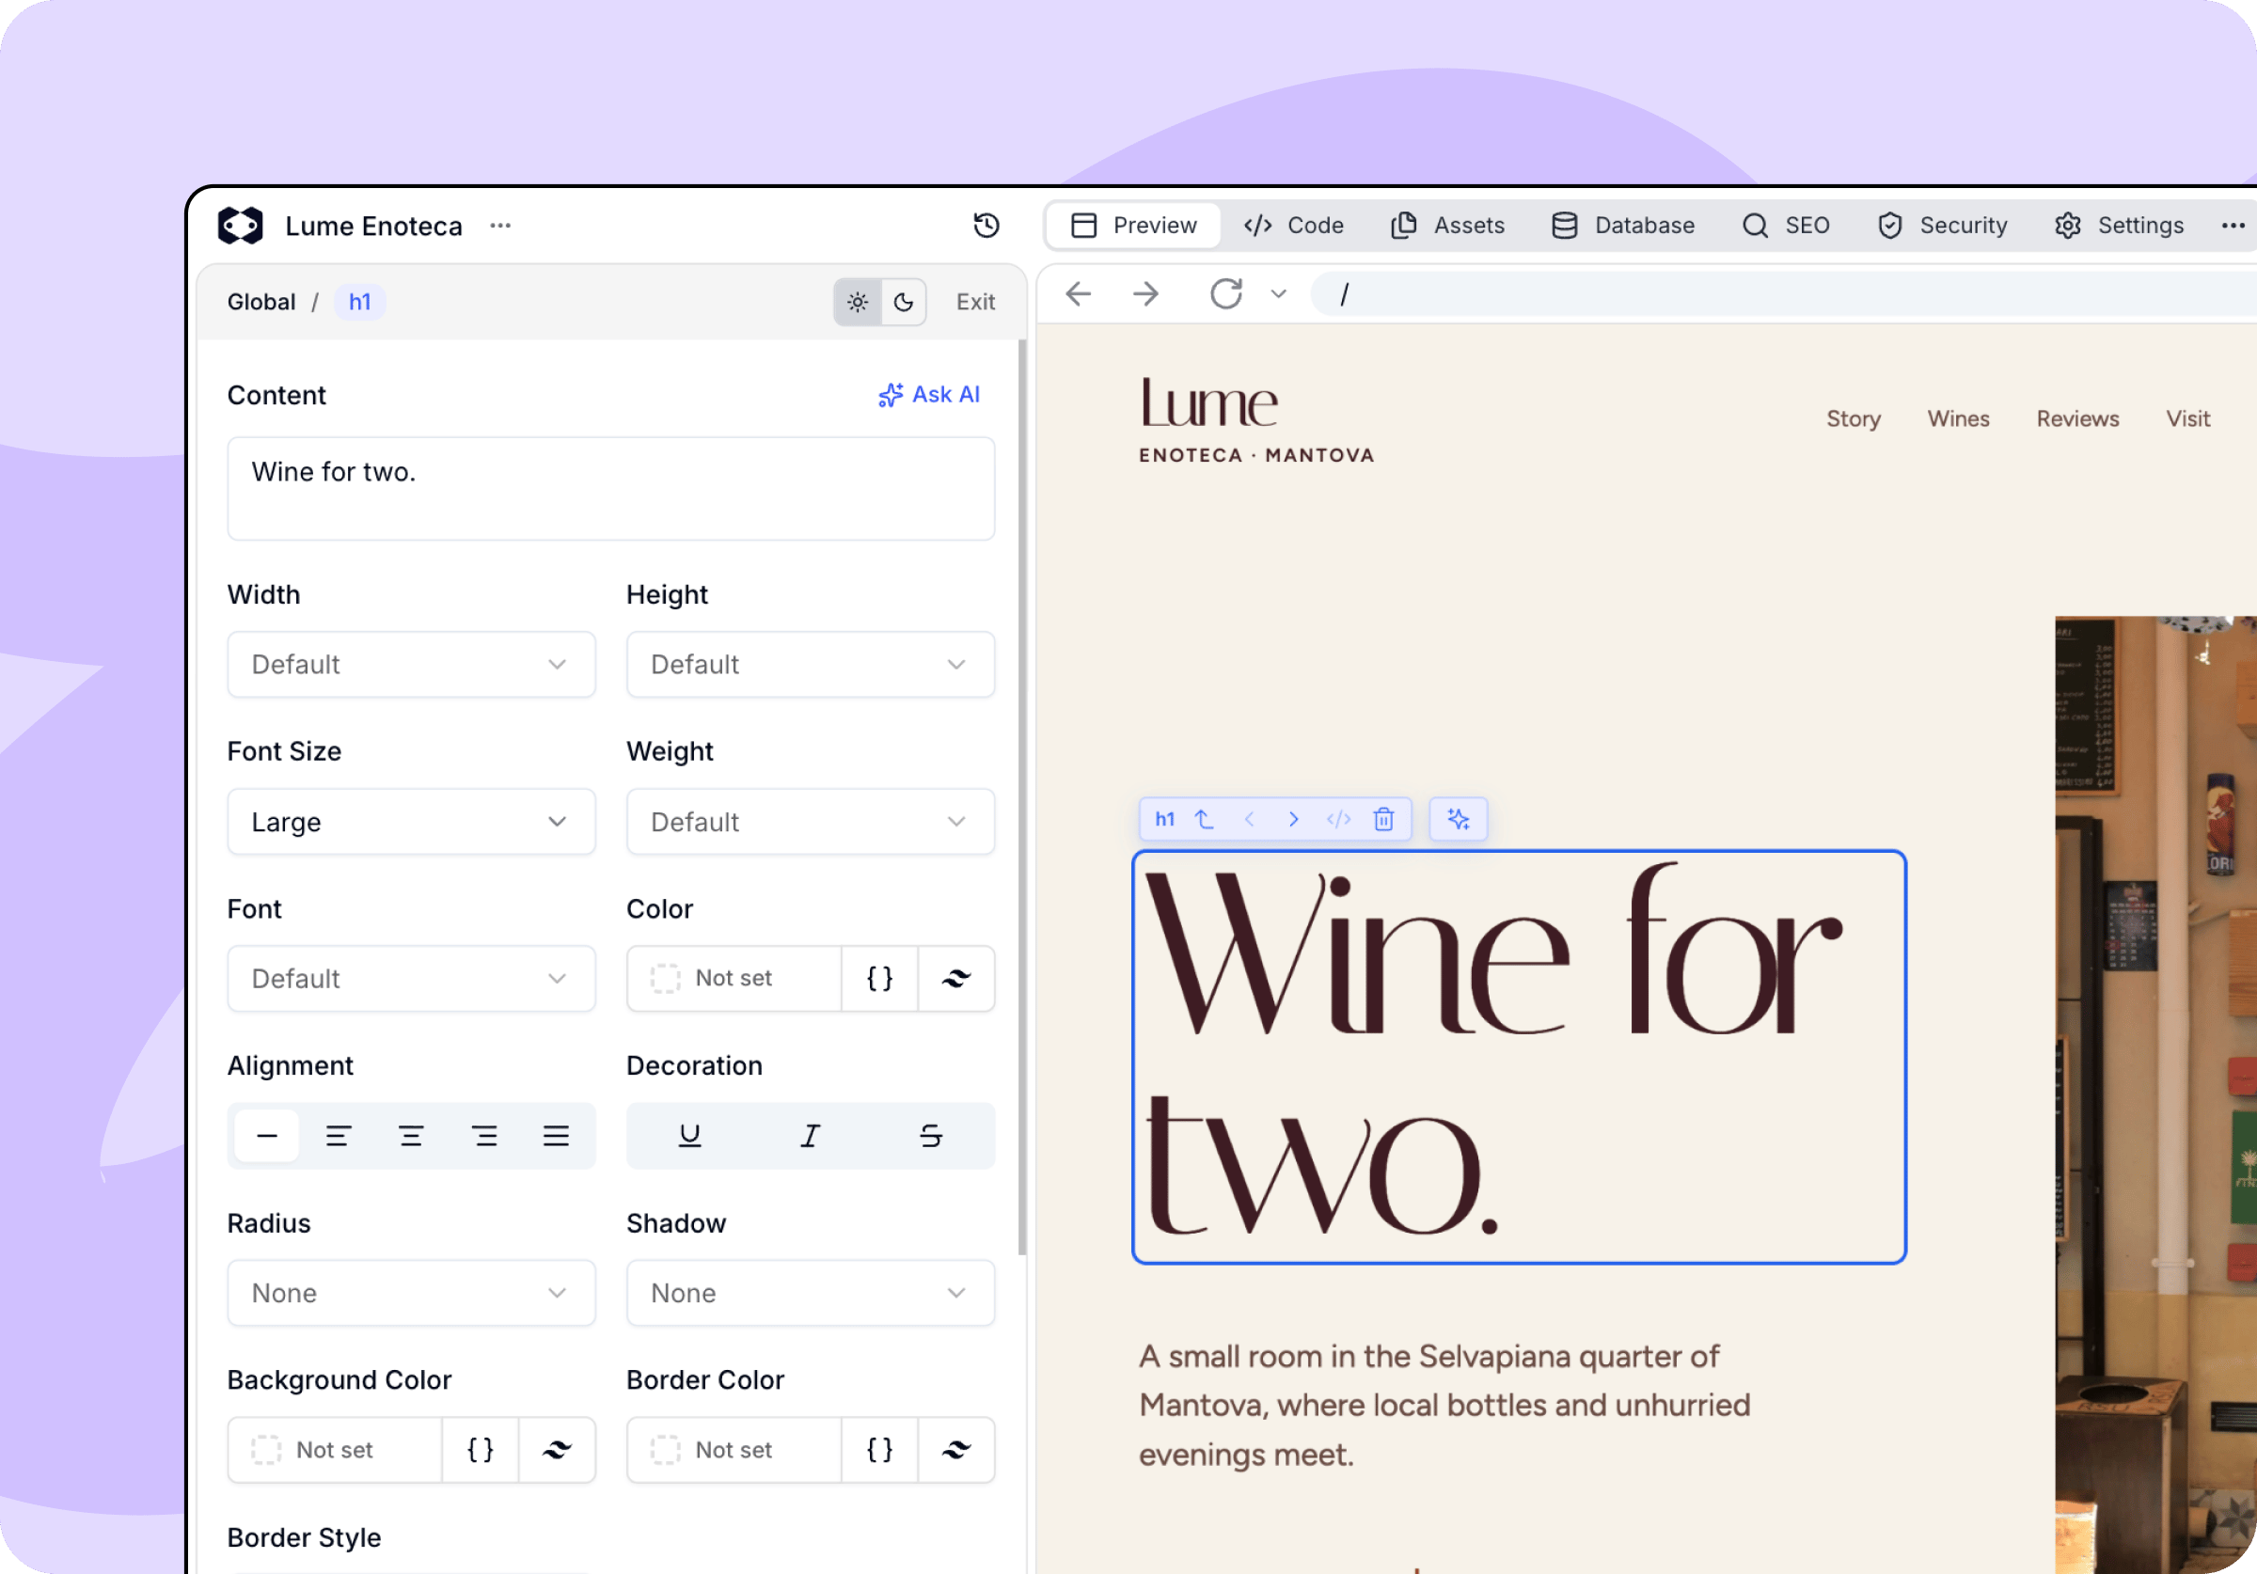2257x1574 pixels.
Task: Click the Lume Enoteca app logo icon
Action: pyautogui.click(x=241, y=225)
